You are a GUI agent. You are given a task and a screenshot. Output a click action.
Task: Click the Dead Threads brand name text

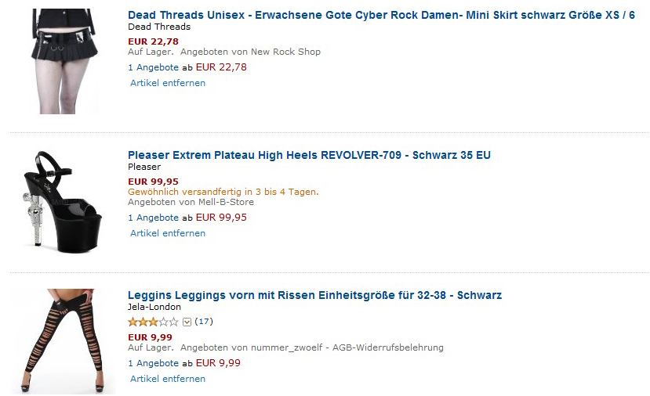[x=159, y=27]
